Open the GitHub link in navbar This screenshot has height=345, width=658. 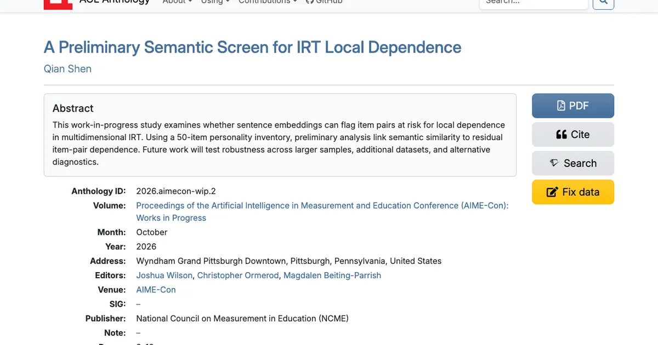coord(324,2)
